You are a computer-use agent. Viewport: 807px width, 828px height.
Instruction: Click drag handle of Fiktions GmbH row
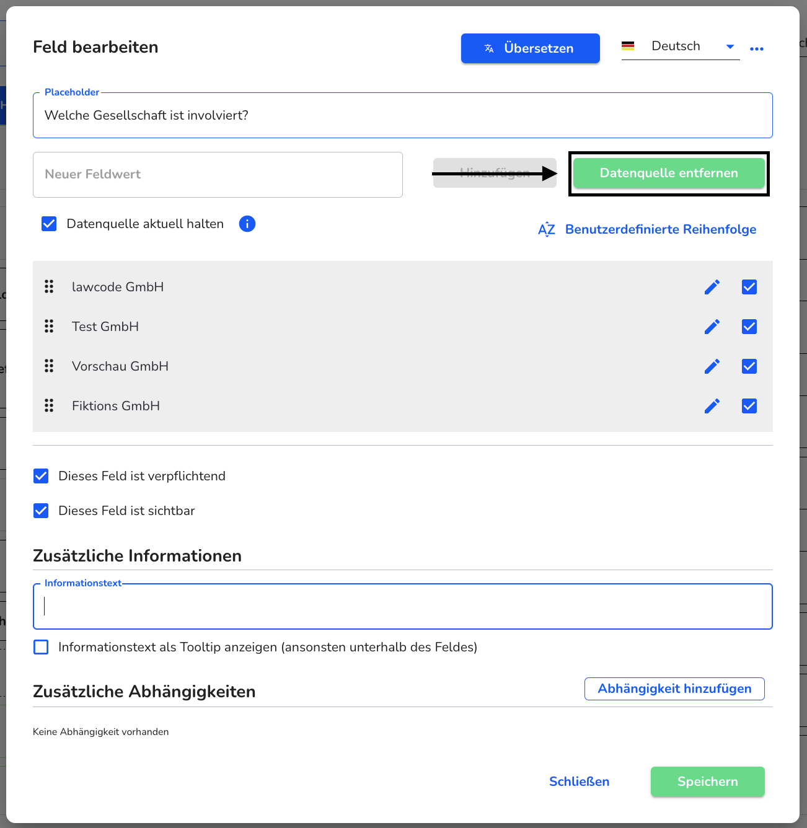(x=49, y=405)
